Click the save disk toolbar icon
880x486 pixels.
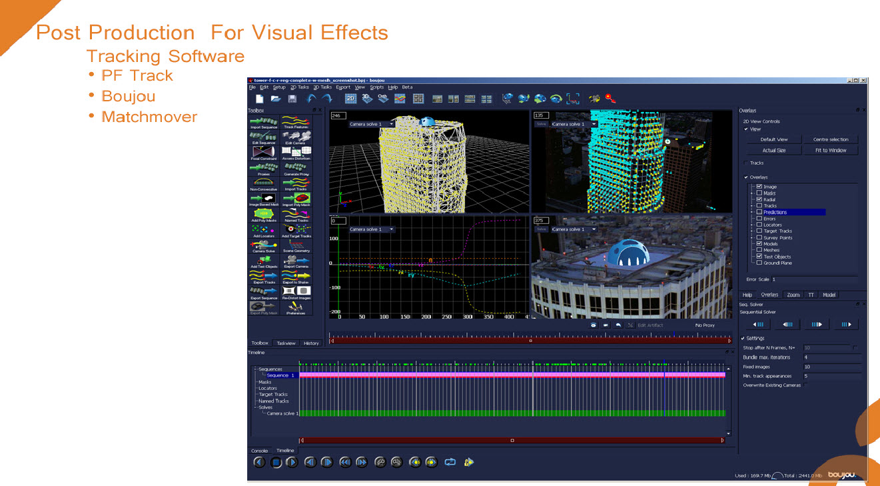(292, 99)
